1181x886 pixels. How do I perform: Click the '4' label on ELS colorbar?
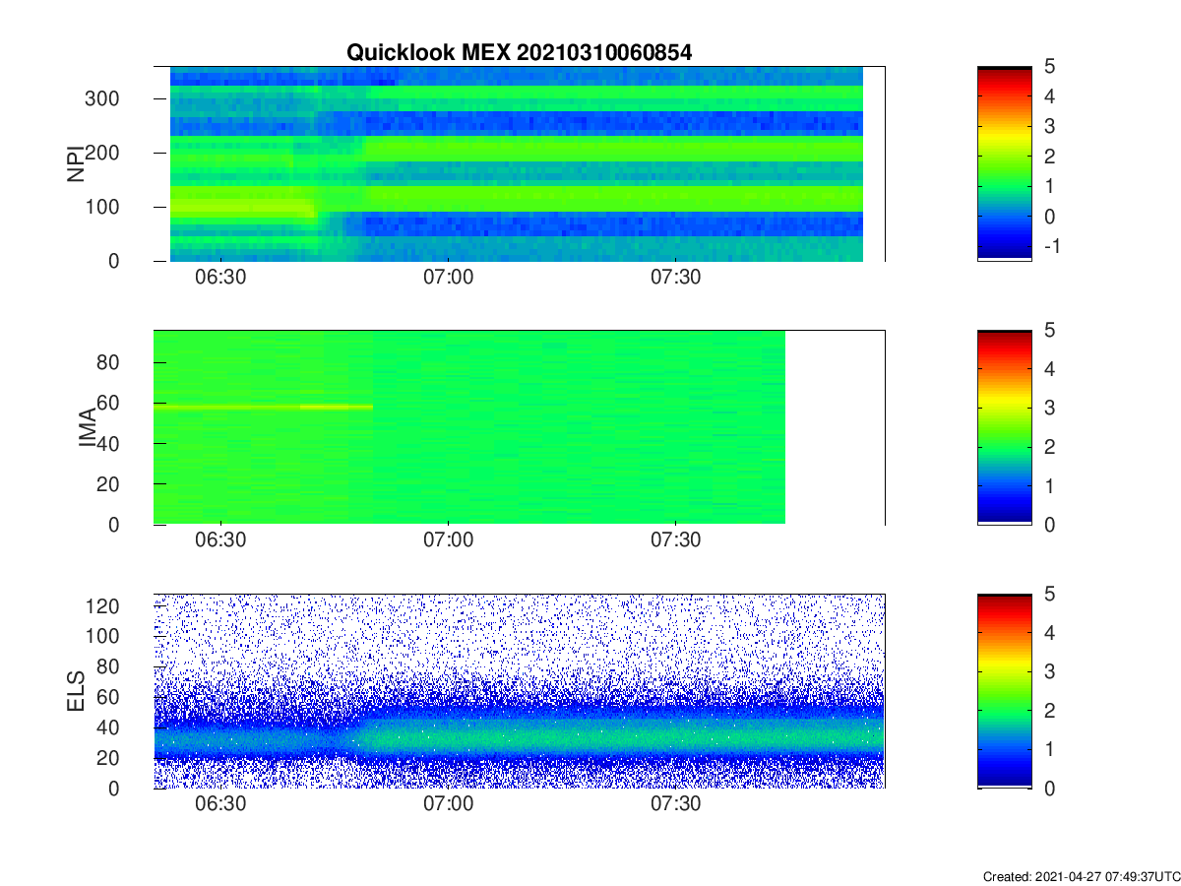pos(1049,633)
